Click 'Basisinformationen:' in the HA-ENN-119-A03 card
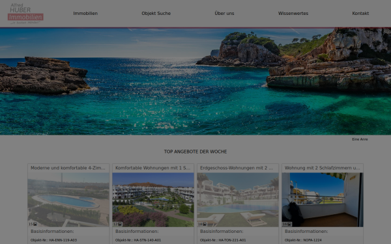The width and height of the screenshot is (391, 244). [x=52, y=232]
